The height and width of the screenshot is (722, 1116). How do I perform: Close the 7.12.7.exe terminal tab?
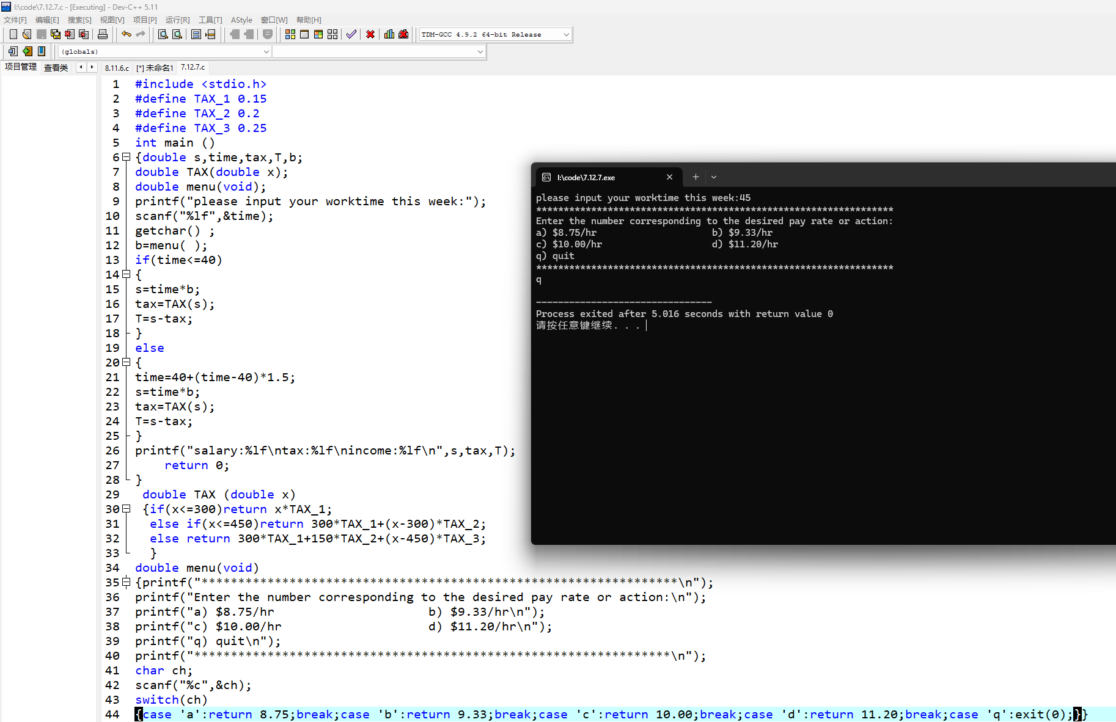[670, 177]
